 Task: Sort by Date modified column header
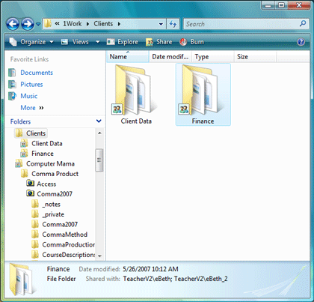tap(170, 57)
